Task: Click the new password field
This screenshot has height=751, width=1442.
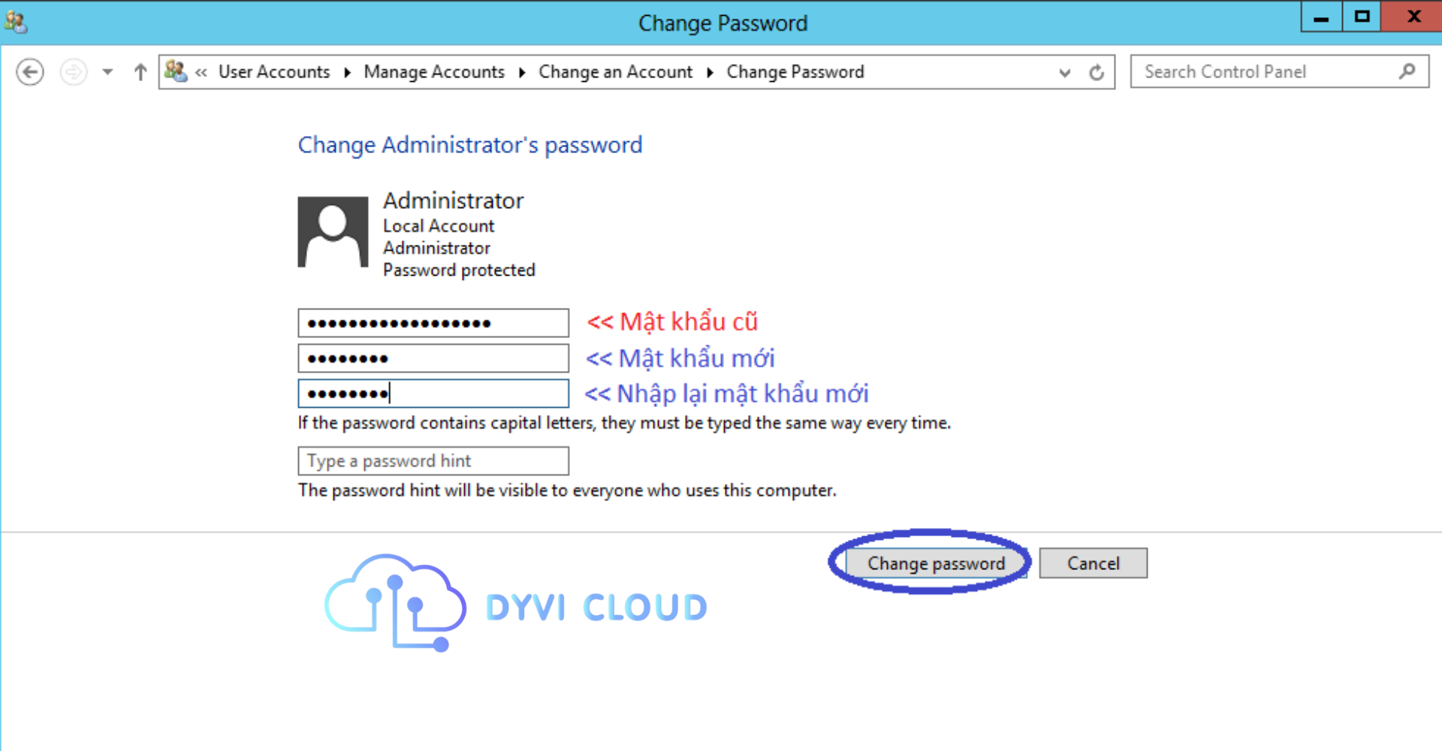Action: point(433,358)
